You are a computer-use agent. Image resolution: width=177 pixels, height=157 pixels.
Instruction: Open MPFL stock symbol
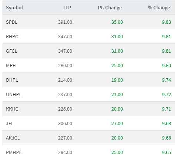(12, 66)
